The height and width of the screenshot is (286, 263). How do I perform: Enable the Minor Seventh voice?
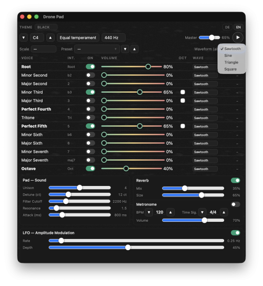pos(90,152)
